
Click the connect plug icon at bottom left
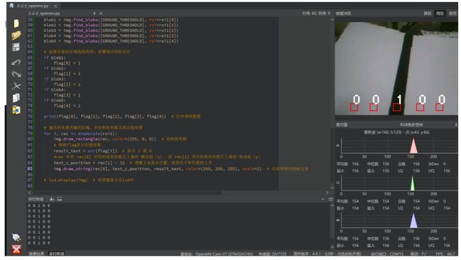(16, 237)
